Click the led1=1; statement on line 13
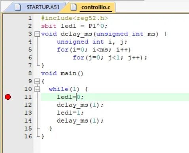Viewport: 189px width, 153px height. pyautogui.click(x=70, y=113)
